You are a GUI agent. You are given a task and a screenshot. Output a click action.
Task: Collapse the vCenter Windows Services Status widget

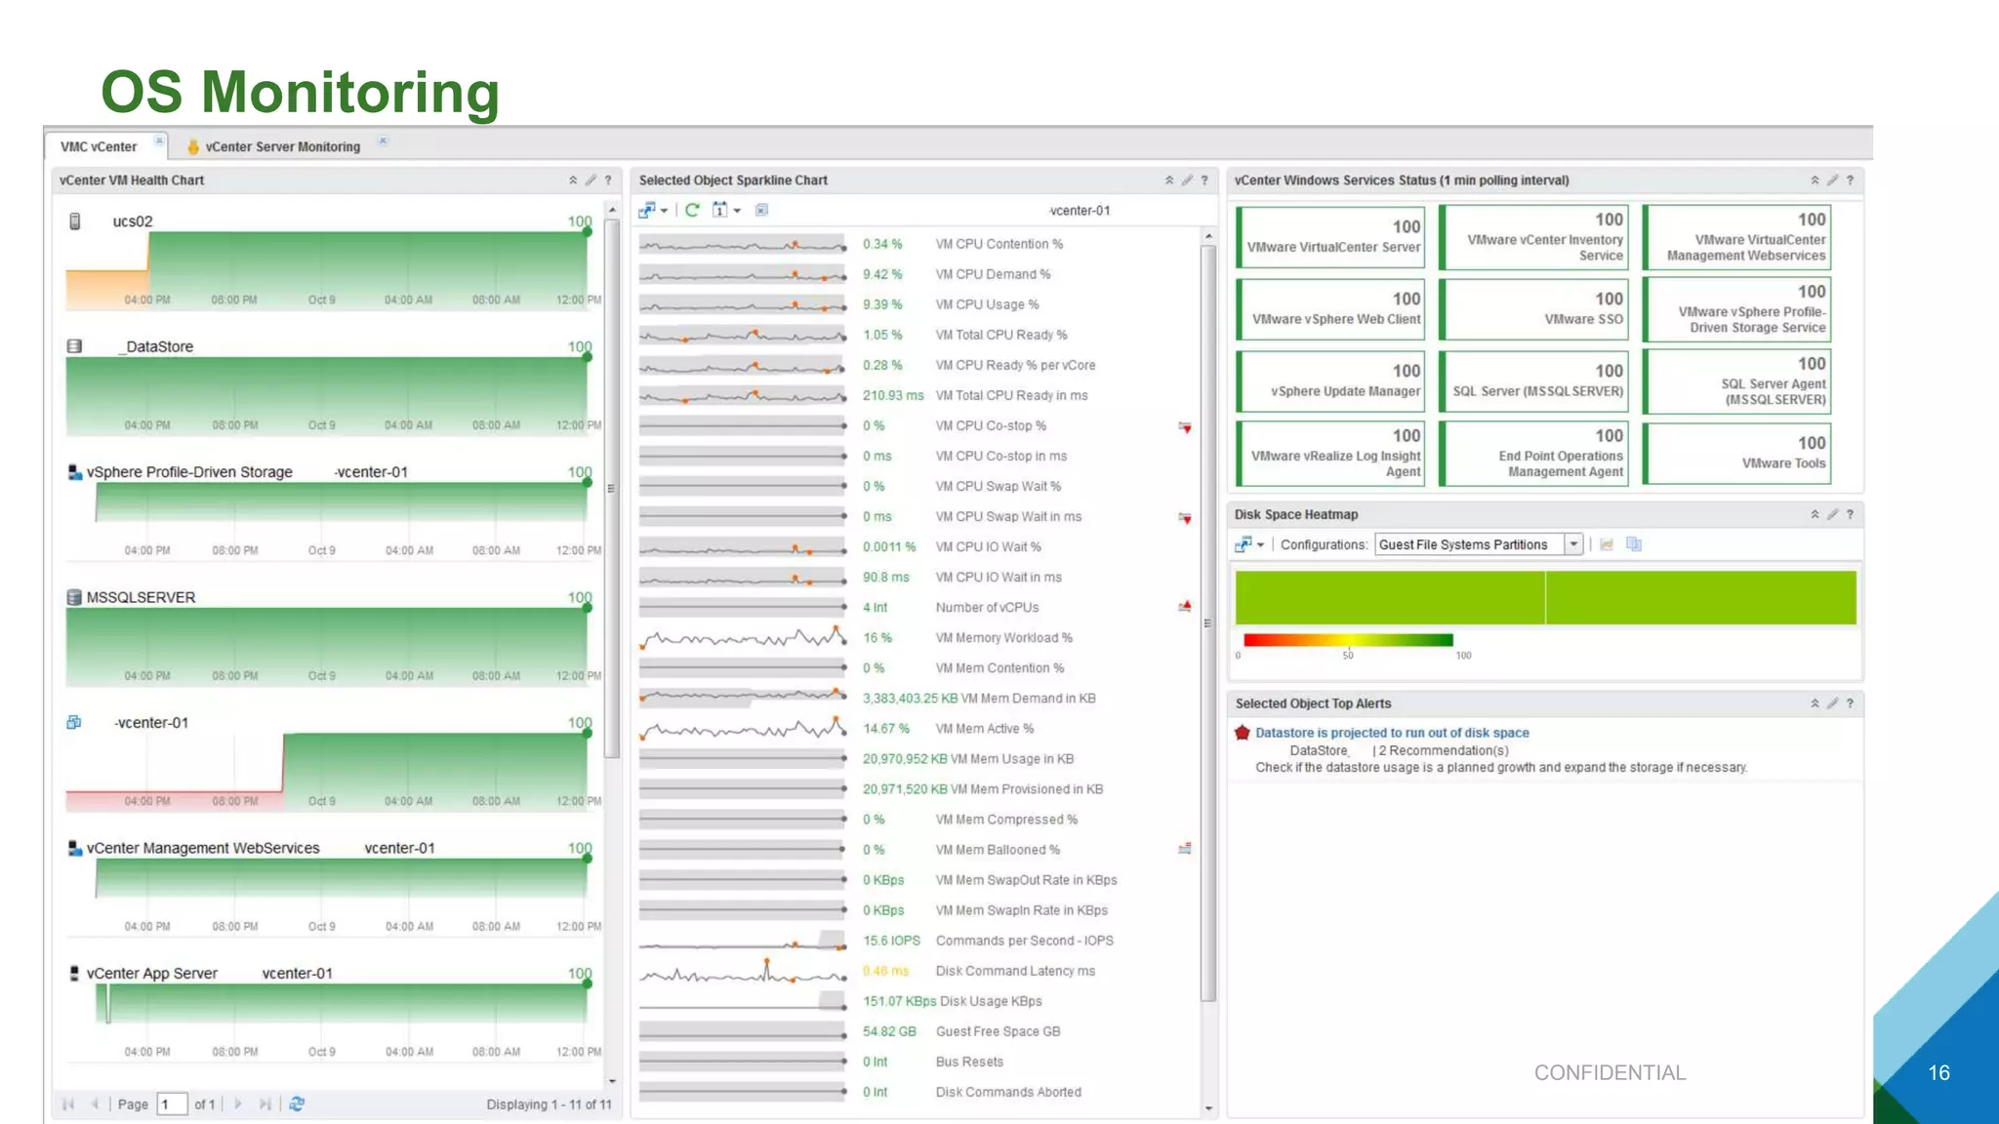click(x=1815, y=181)
